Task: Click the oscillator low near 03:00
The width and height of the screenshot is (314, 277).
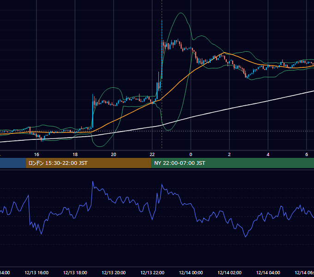Action: [246, 237]
